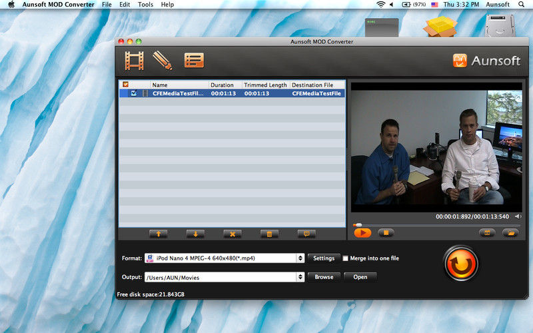Open the File menu
533x333 pixels.
point(107,5)
